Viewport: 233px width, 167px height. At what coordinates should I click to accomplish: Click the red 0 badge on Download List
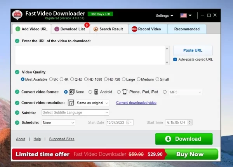pyautogui.click(x=87, y=25)
